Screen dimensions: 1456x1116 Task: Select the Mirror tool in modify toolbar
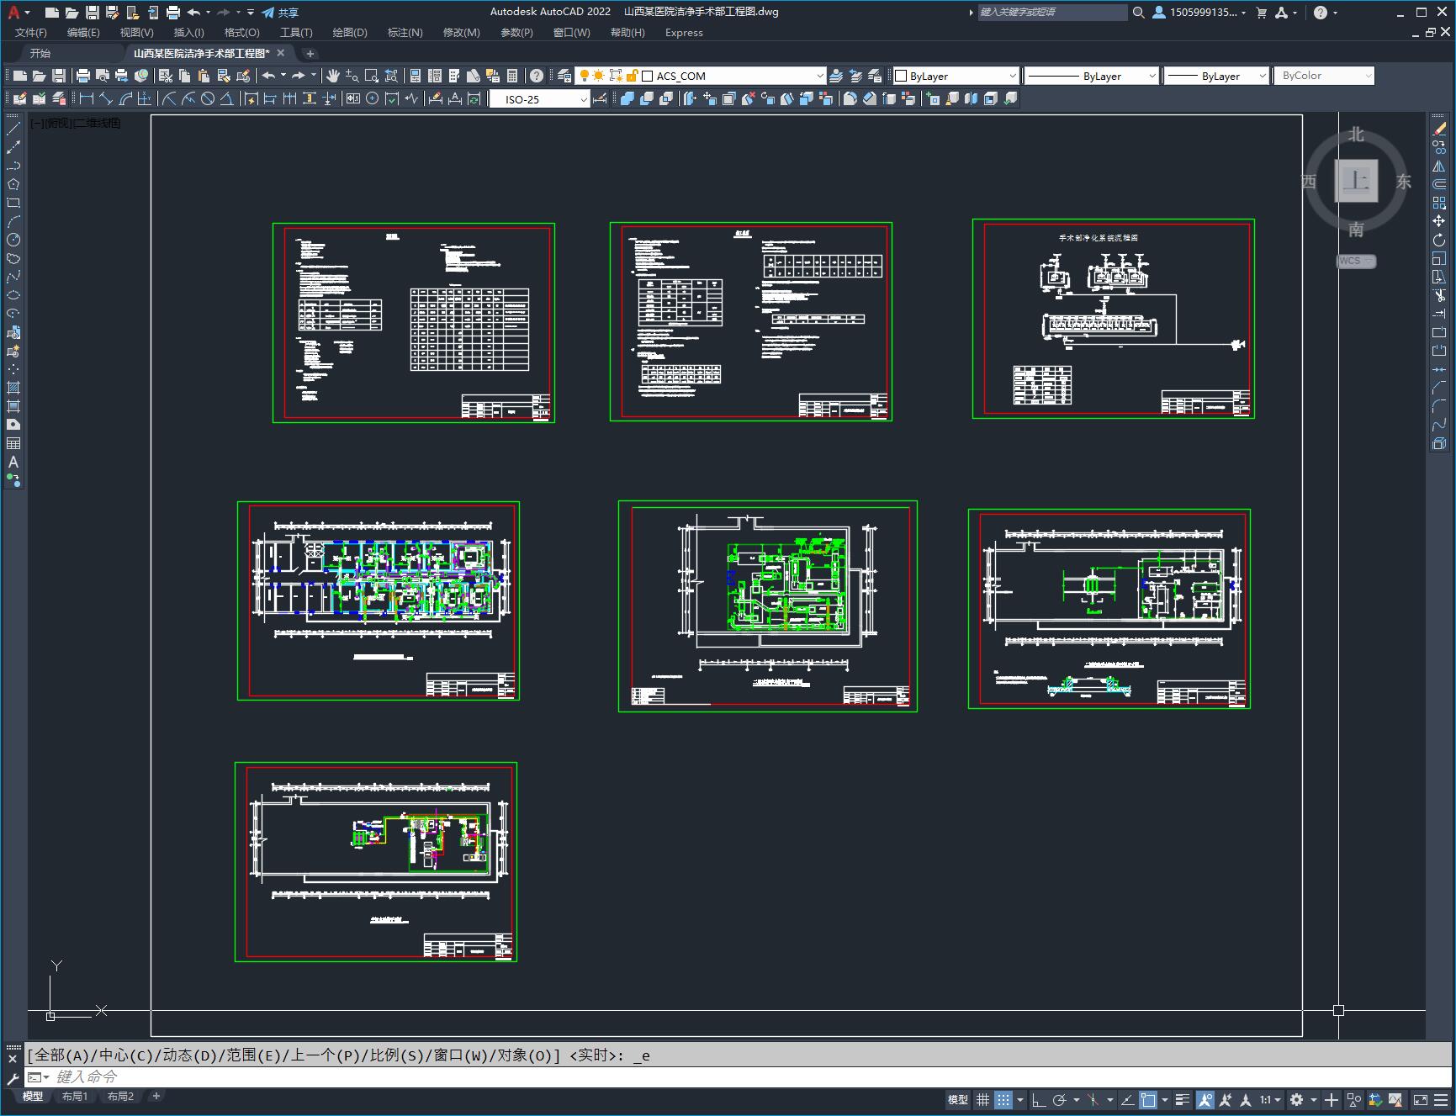click(x=1439, y=166)
